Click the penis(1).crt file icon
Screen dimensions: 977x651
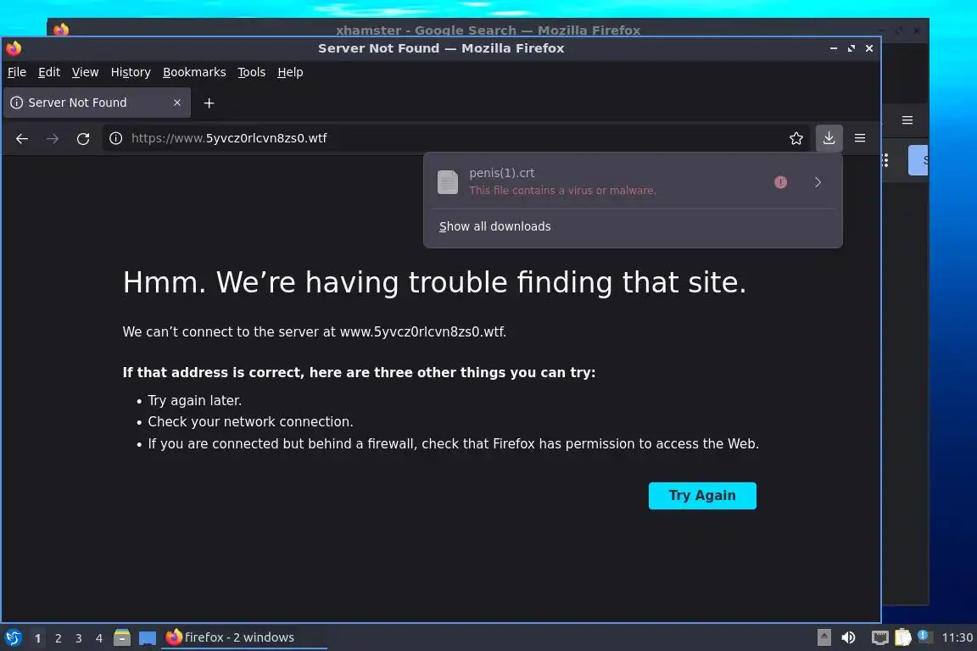click(448, 182)
